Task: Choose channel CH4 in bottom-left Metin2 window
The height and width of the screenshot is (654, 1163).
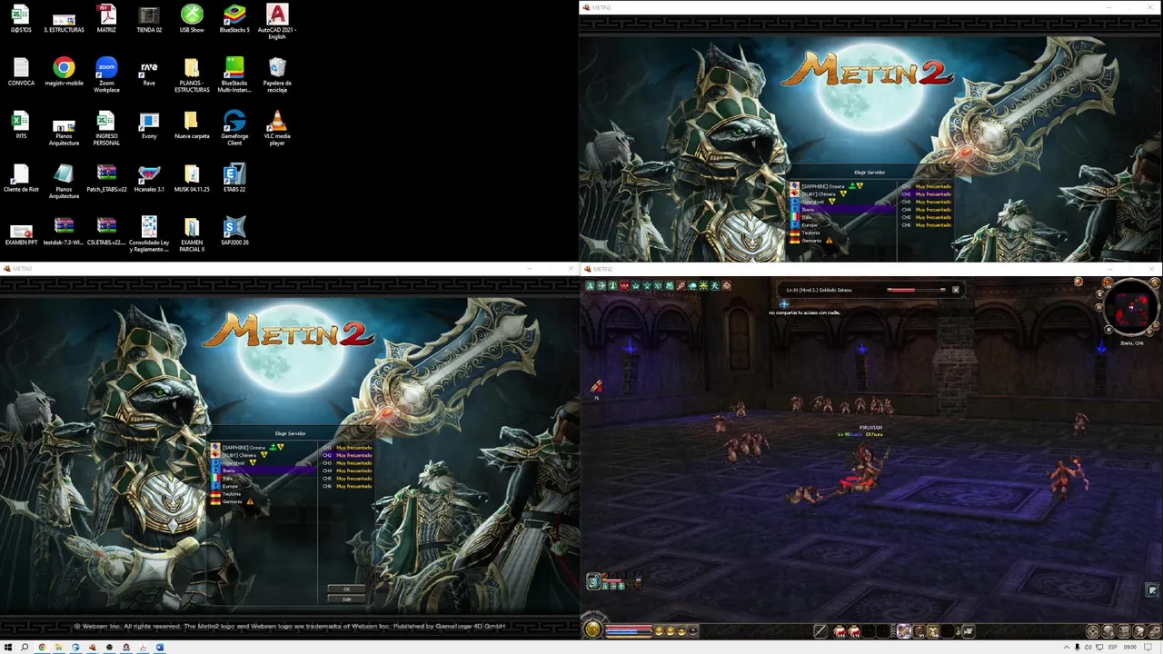Action: pyautogui.click(x=347, y=471)
